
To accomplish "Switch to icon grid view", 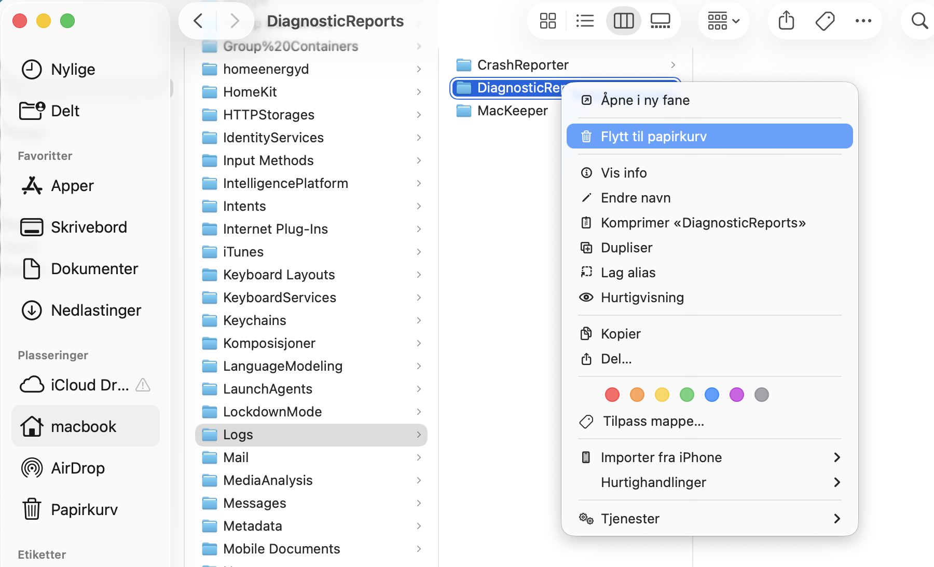I will click(x=548, y=21).
